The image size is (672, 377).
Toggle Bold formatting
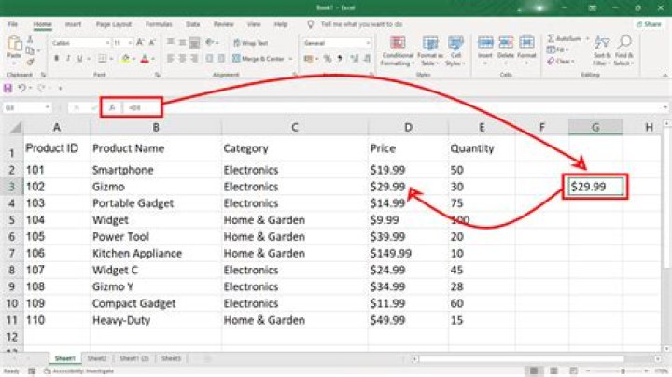pyautogui.click(x=56, y=58)
